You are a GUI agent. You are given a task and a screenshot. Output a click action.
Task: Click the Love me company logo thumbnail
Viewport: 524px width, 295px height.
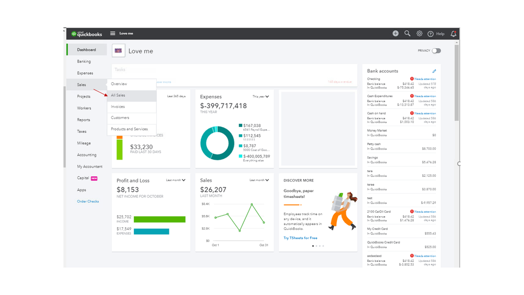pos(119,51)
